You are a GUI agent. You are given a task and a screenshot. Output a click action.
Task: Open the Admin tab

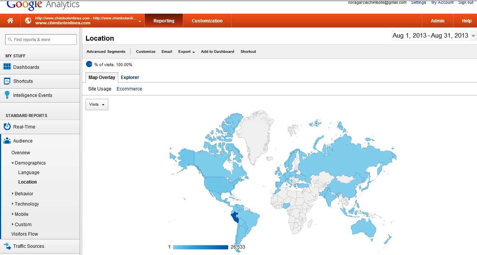[x=437, y=21]
